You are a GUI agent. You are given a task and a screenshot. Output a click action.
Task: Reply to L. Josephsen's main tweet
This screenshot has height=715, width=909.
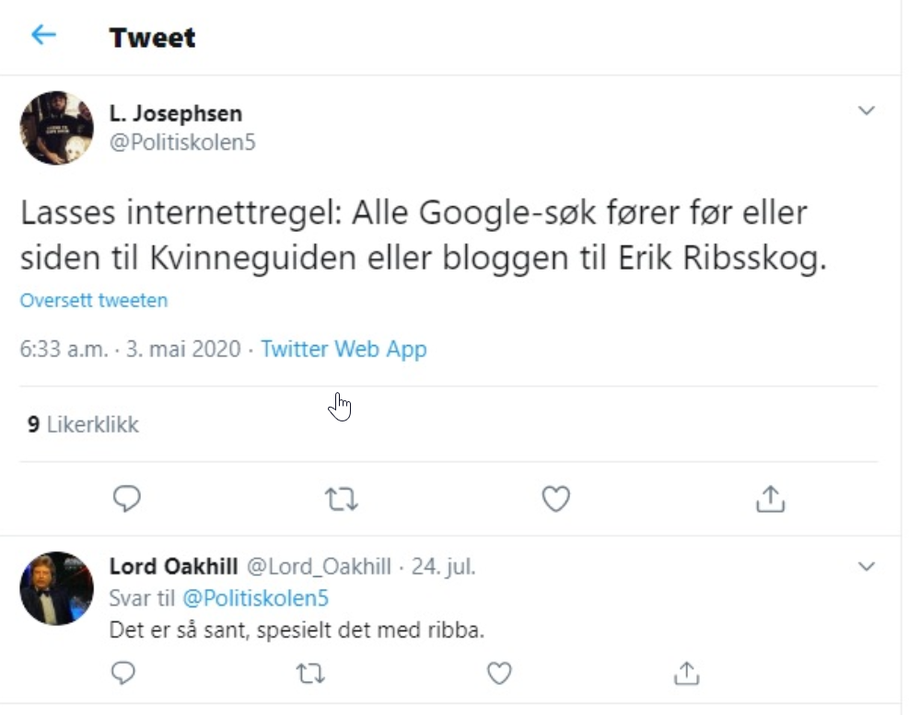coord(126,499)
